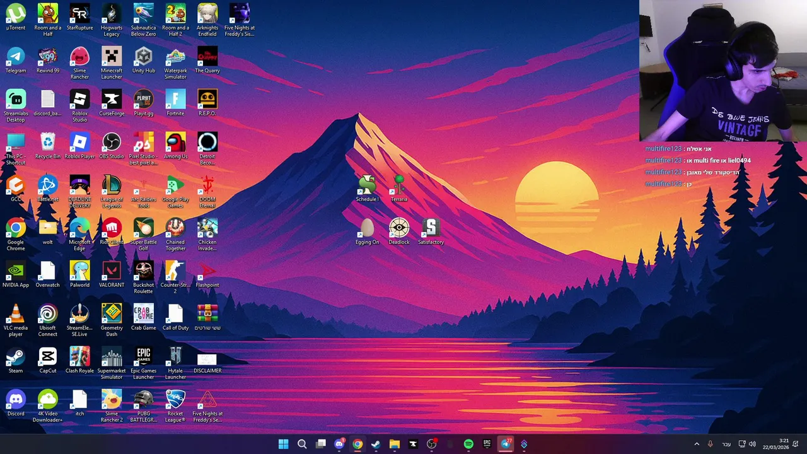The image size is (807, 454).
Task: Select the Epic Games Launcher desktop shortcut
Action: pos(143,363)
